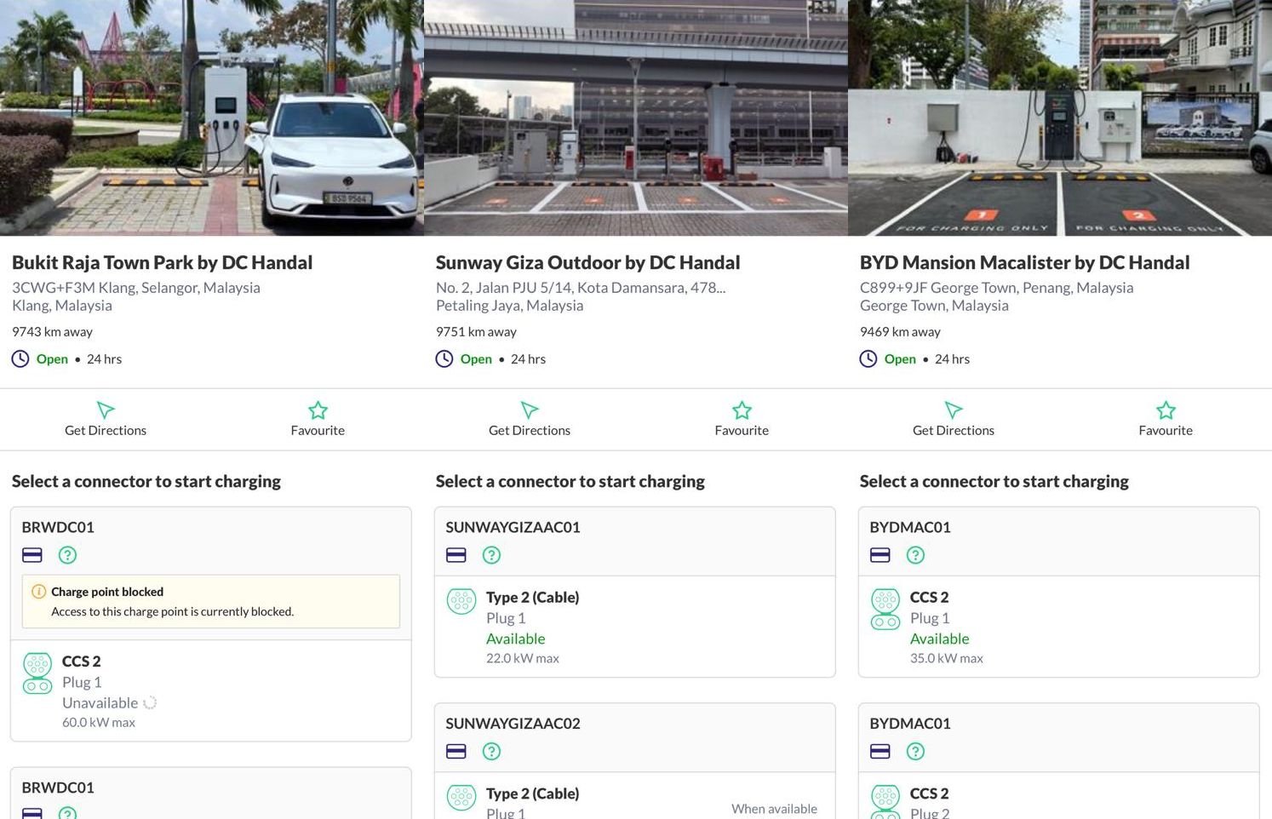Select the available CCS 2 Plug 1 at BYDMAC01
Image resolution: width=1272 pixels, height=819 pixels.
1058,627
